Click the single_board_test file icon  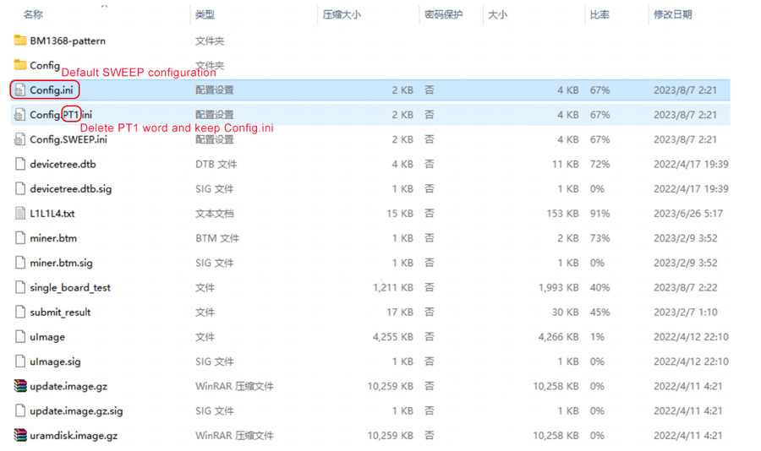coord(20,287)
